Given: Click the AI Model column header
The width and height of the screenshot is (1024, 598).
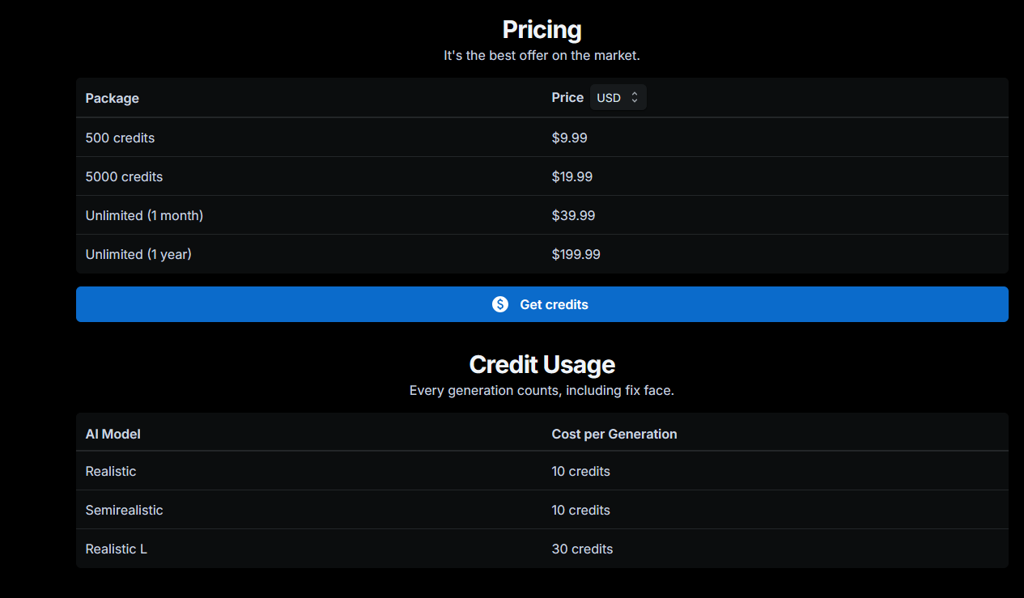Looking at the screenshot, I should pos(113,434).
